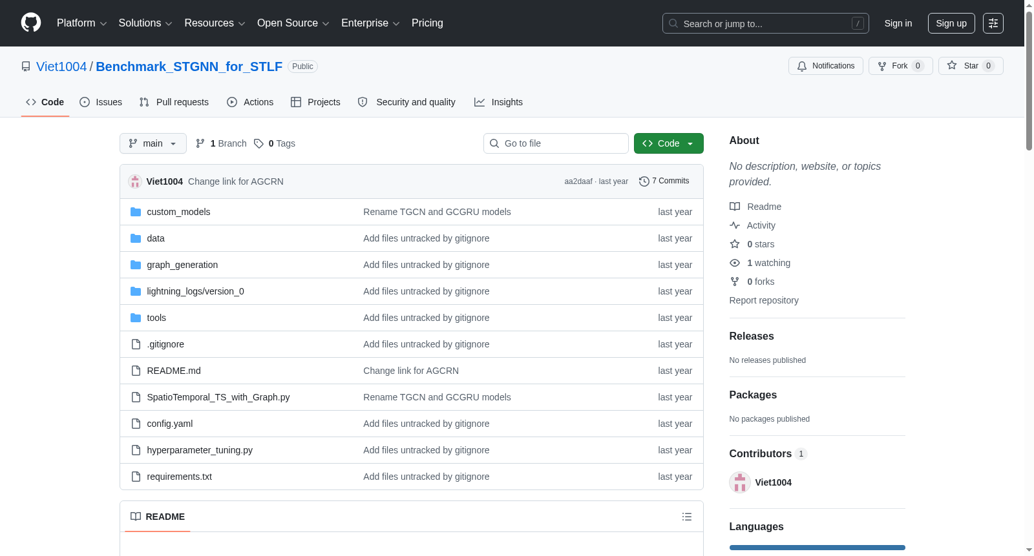Click the Sign up button
The width and height of the screenshot is (1034, 556).
951,23
